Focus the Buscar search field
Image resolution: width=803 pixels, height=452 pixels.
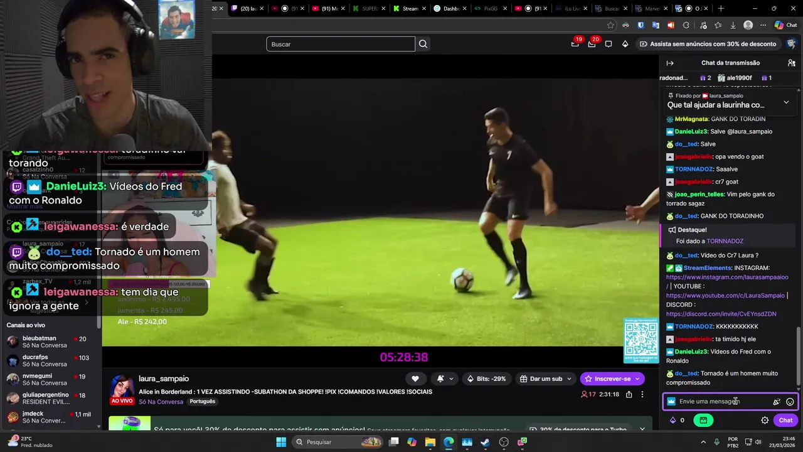coord(341,44)
